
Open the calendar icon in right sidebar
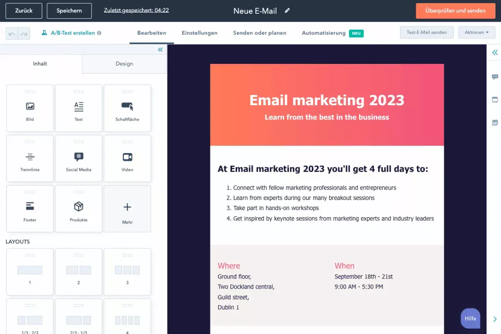[x=495, y=122]
